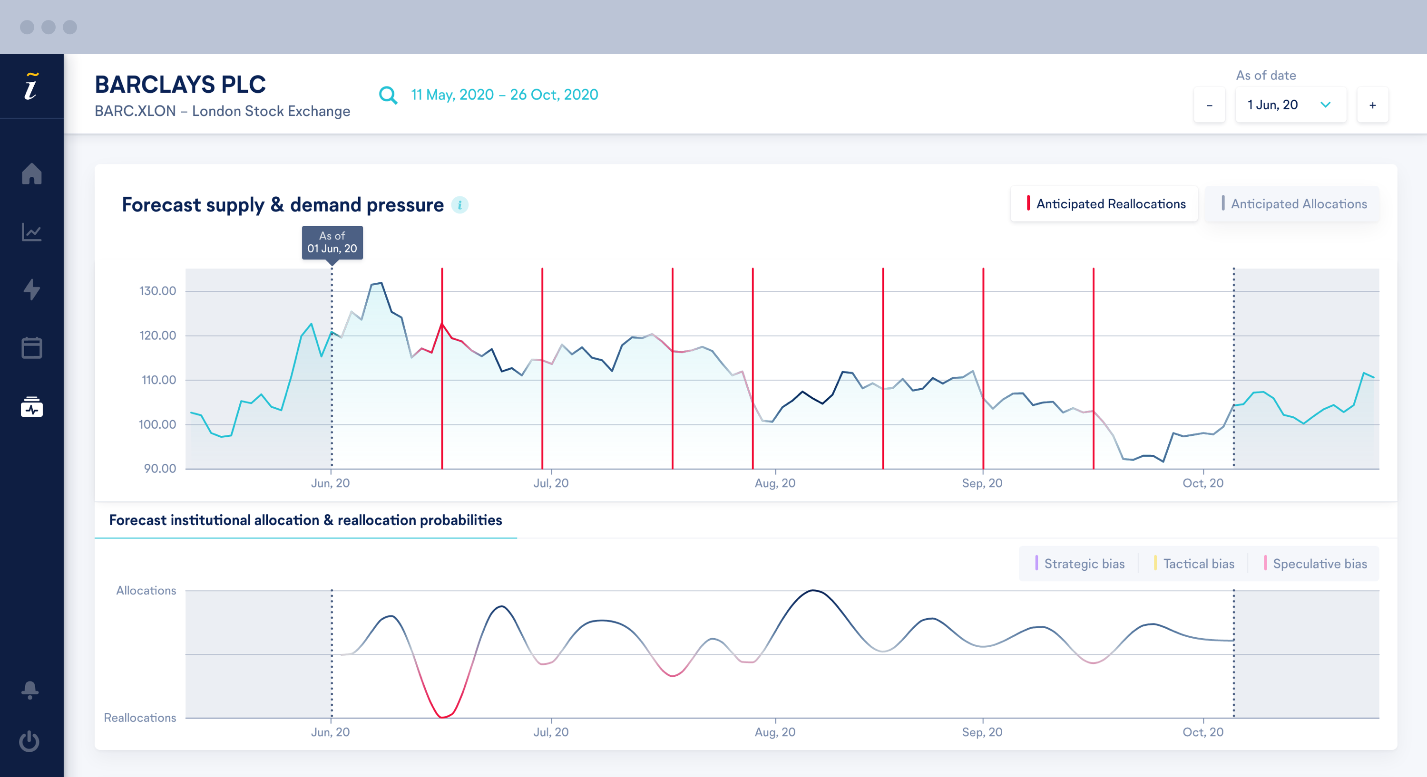Toggle Anticipated Allocations series
The height and width of the screenshot is (777, 1427).
(x=1292, y=204)
